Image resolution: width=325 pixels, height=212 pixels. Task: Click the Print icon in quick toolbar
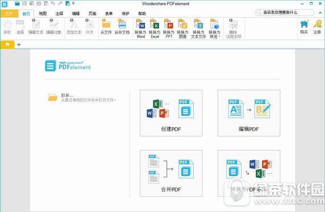click(39, 3)
